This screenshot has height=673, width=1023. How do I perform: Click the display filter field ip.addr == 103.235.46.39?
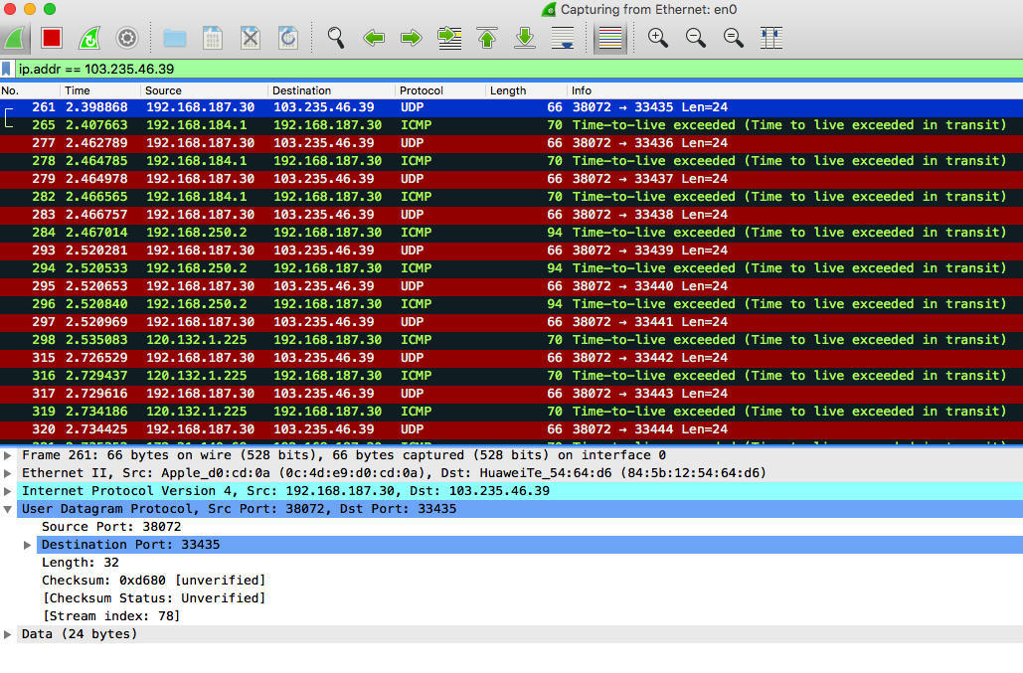pos(519,70)
